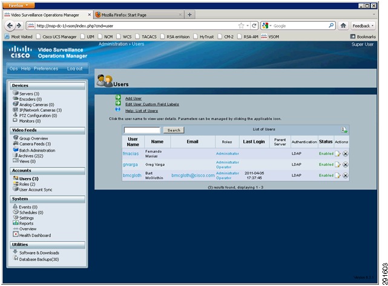Open the bookmark star history dropdown arrow
Image resolution: width=388 pixels, height=286 pixels.
point(248,26)
